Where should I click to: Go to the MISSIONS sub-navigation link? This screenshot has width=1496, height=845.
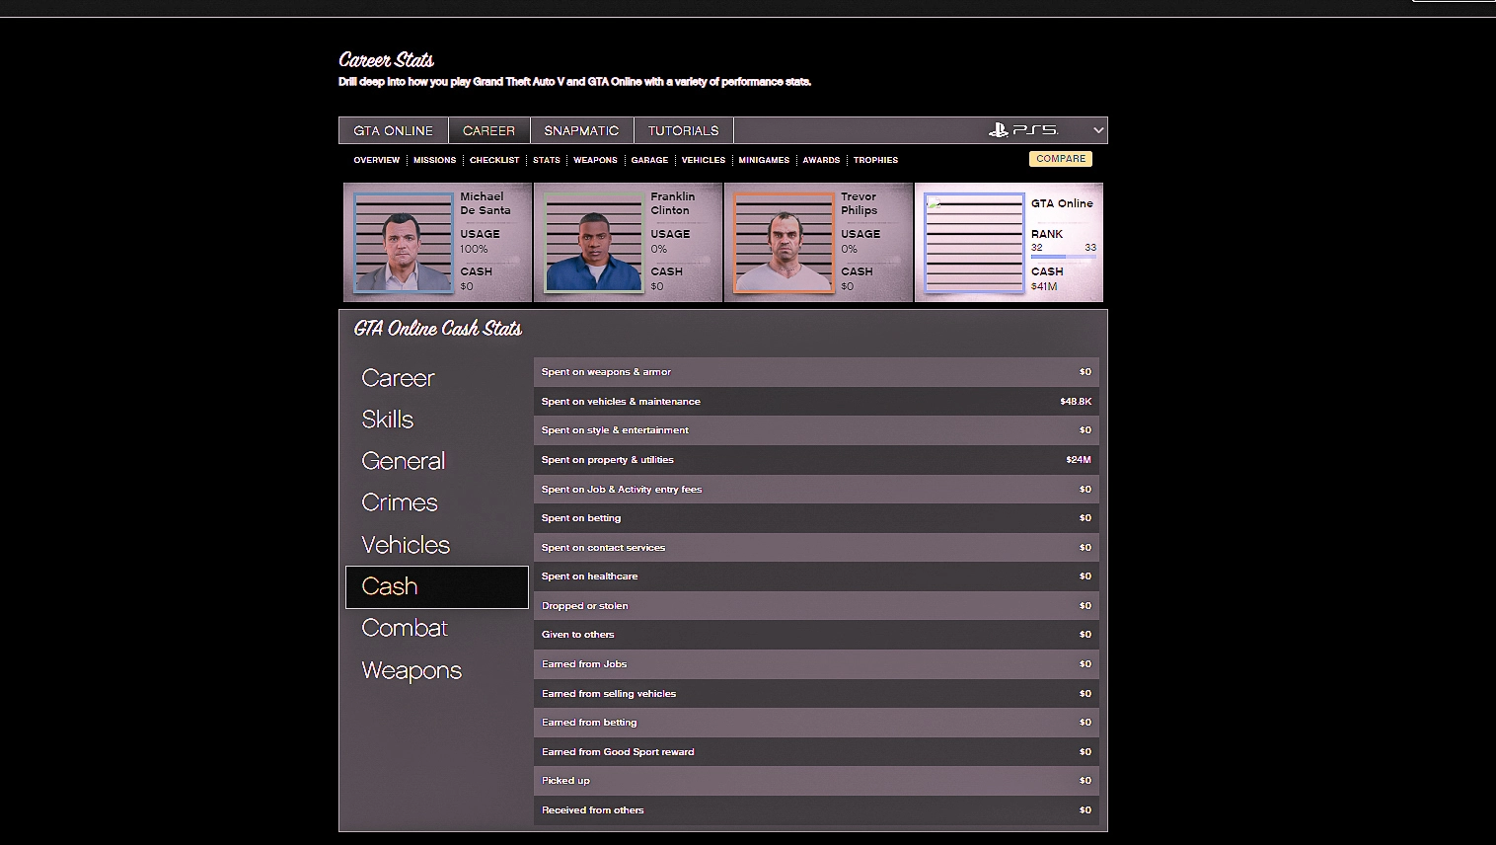point(434,160)
